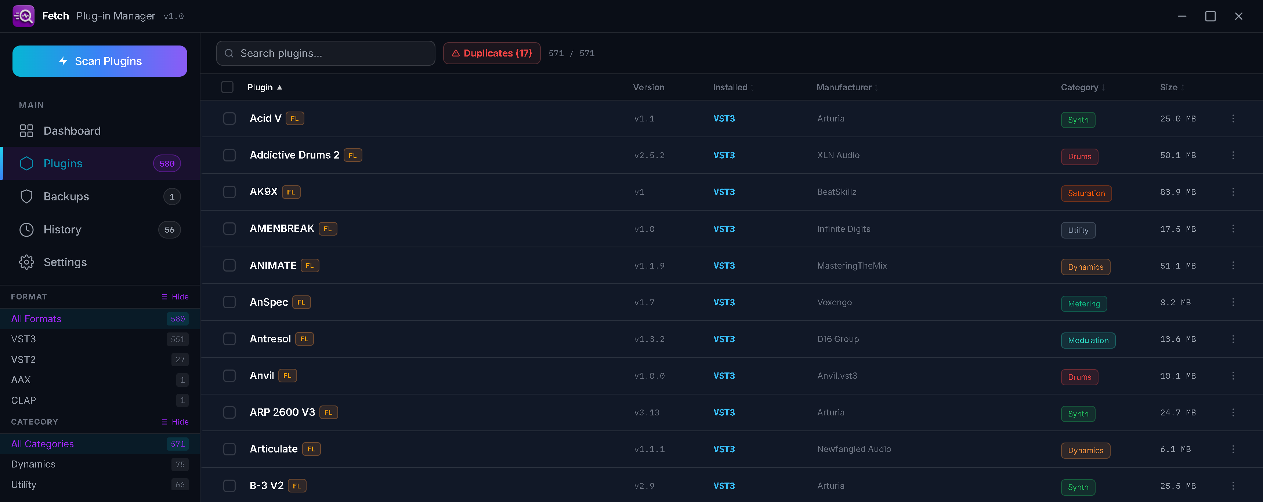The image size is (1263, 502).
Task: Click the Plugins hexagon icon
Action: pyautogui.click(x=26, y=164)
